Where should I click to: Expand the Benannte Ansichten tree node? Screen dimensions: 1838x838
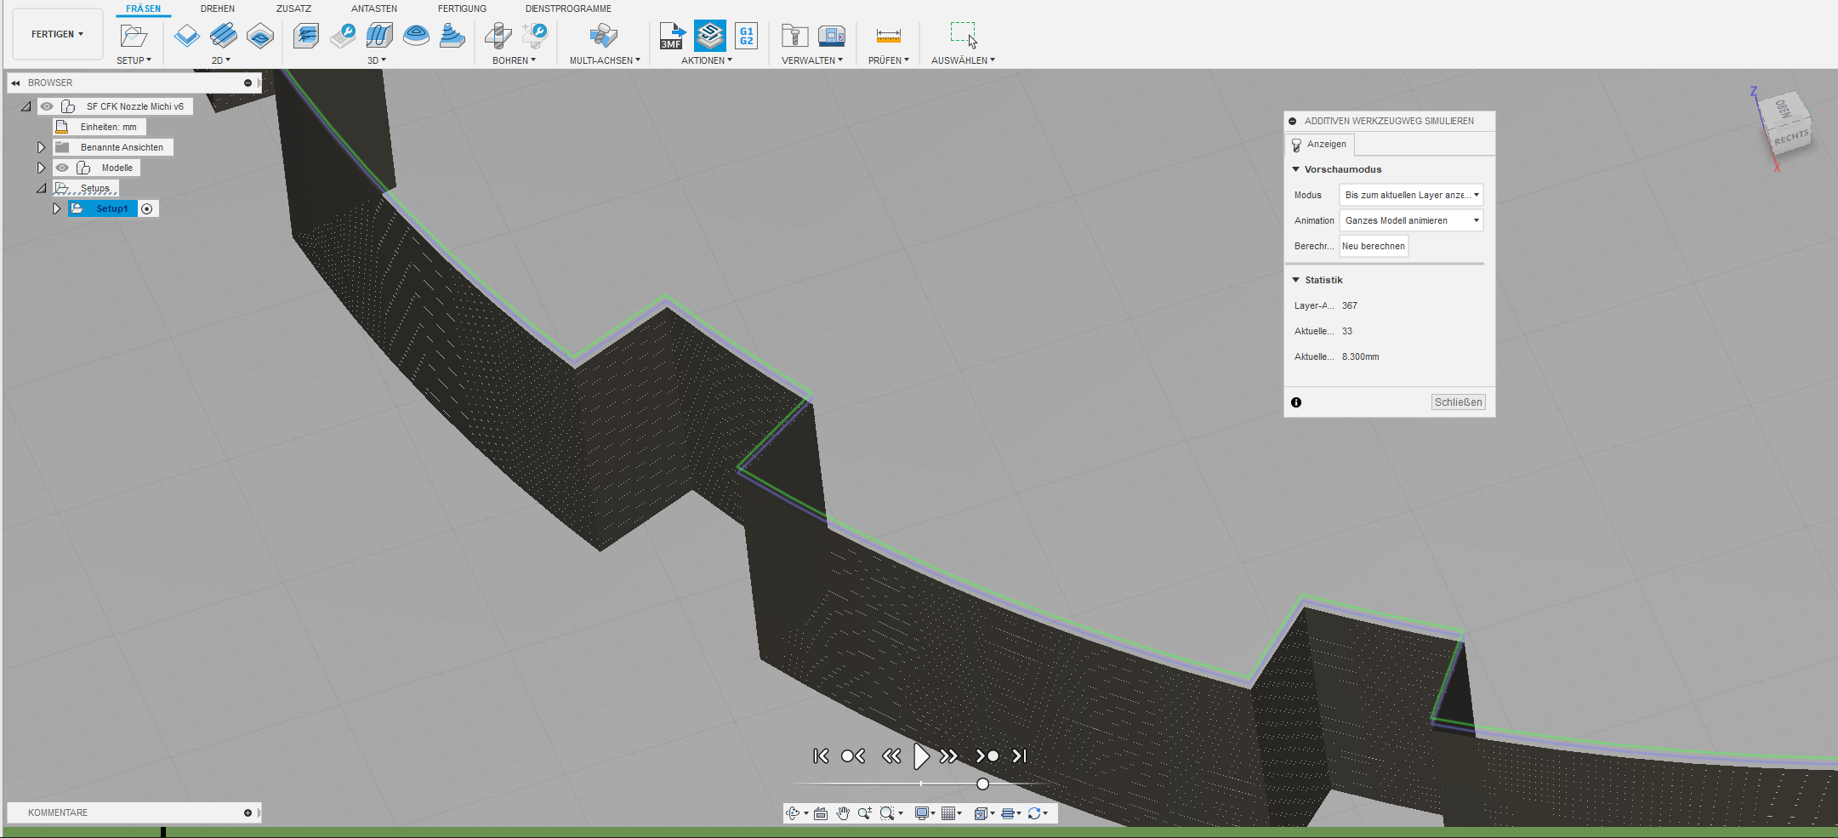[41, 147]
